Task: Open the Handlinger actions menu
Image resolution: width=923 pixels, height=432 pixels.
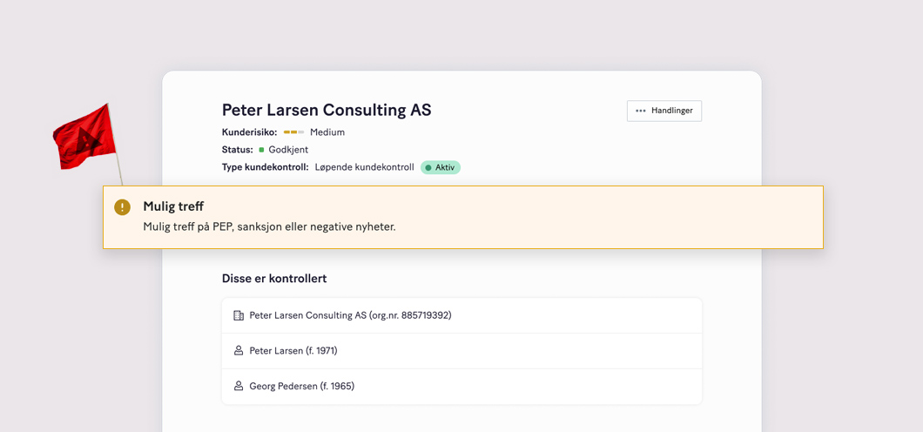Action: click(x=664, y=111)
